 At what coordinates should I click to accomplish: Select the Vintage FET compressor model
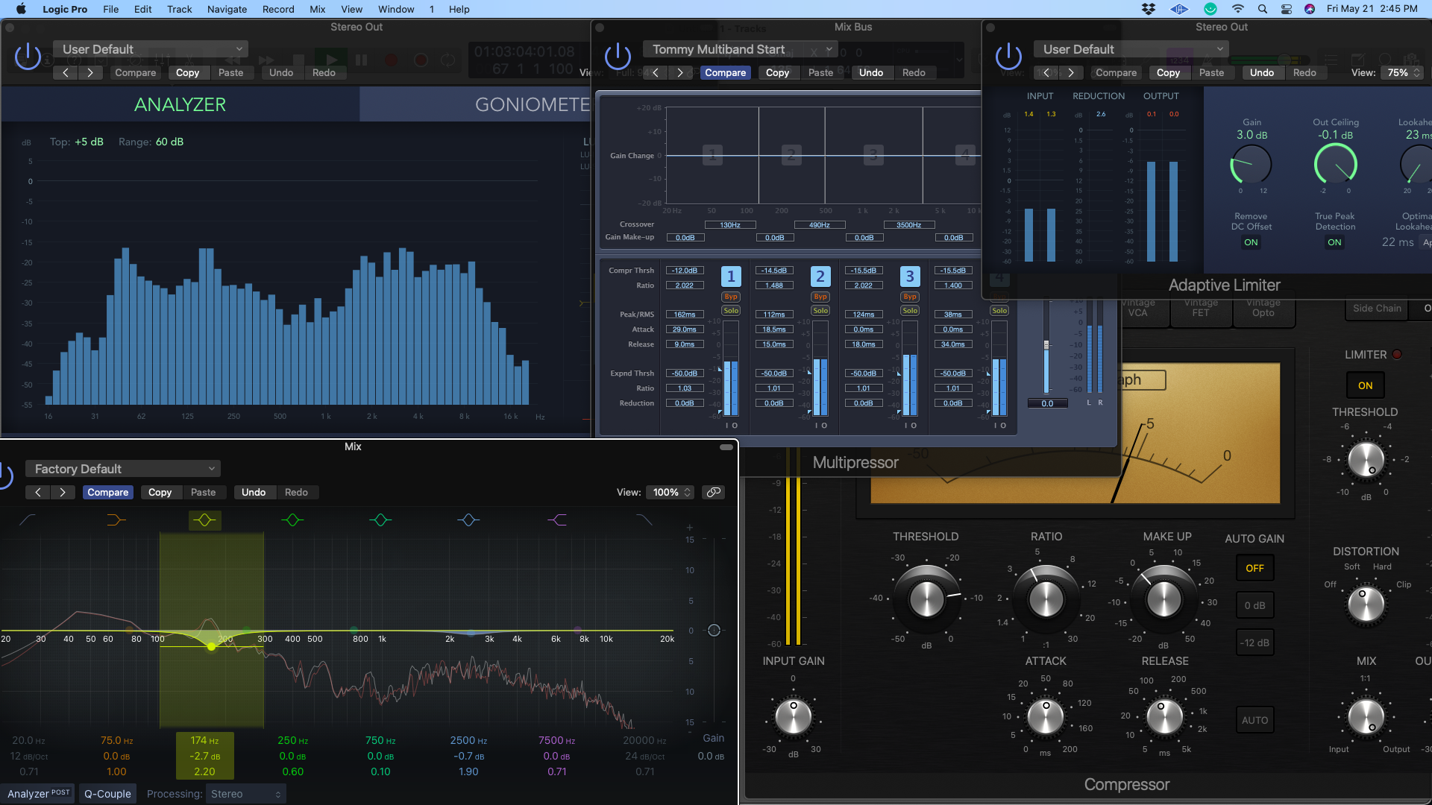1201,308
